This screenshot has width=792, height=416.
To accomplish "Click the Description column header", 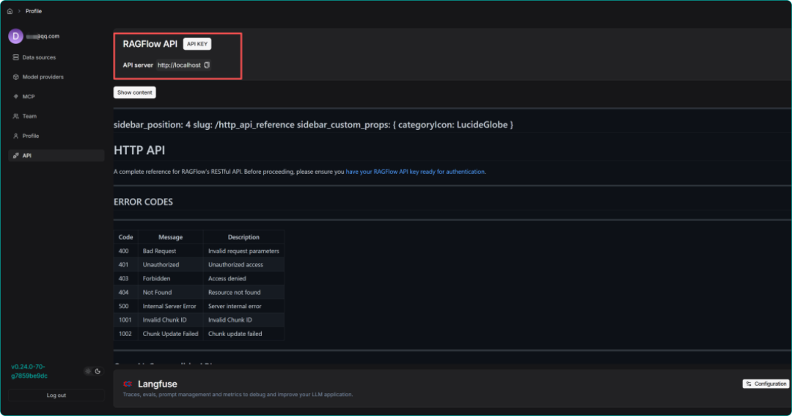I will click(243, 237).
